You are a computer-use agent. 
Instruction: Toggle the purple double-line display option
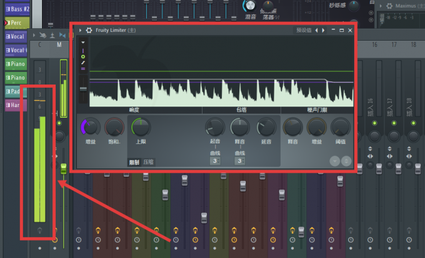click(83, 69)
